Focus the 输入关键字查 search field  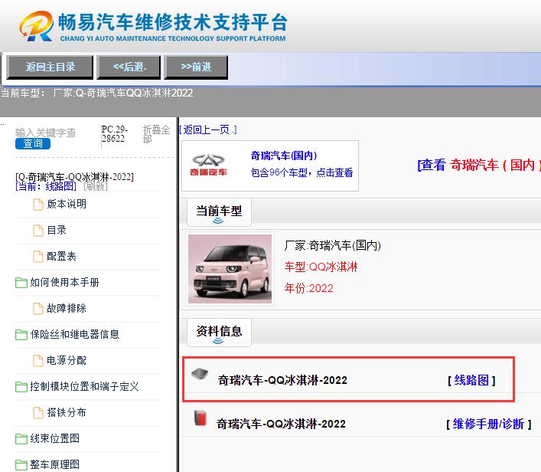[46, 133]
